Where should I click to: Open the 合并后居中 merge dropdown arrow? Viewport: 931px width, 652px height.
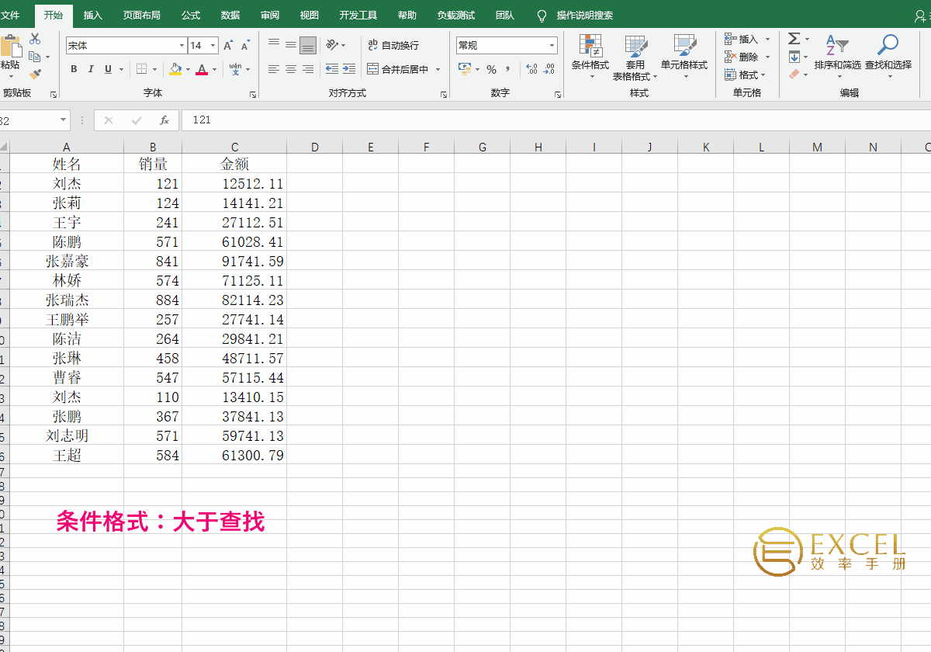[438, 69]
